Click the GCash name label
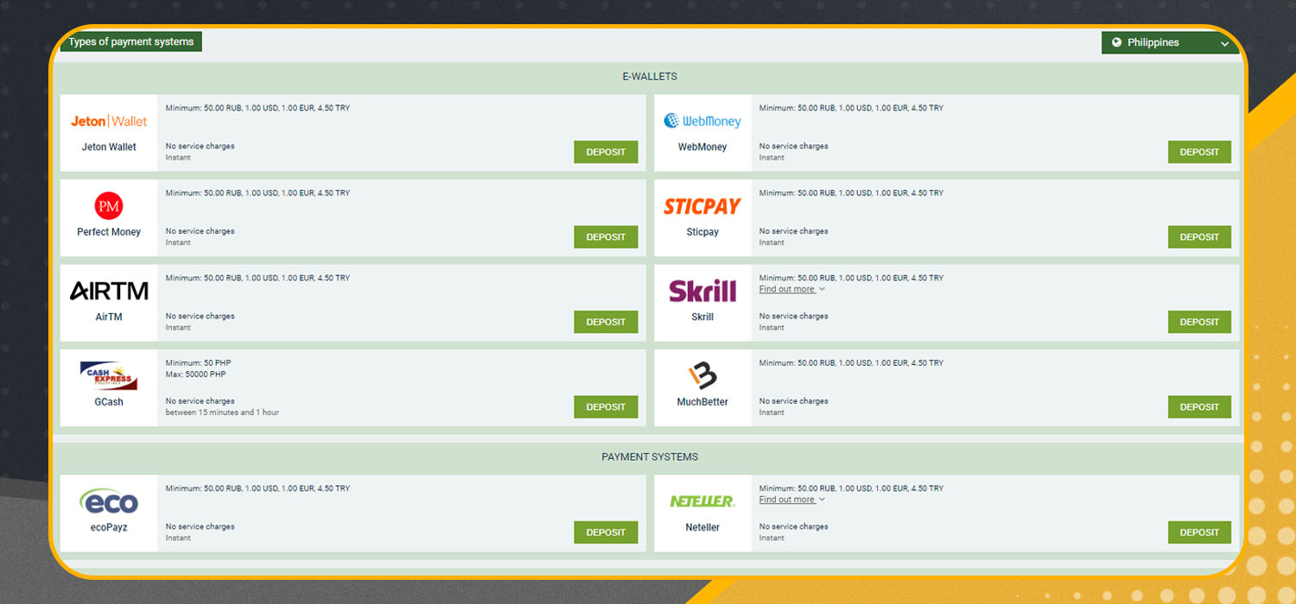 click(x=109, y=401)
